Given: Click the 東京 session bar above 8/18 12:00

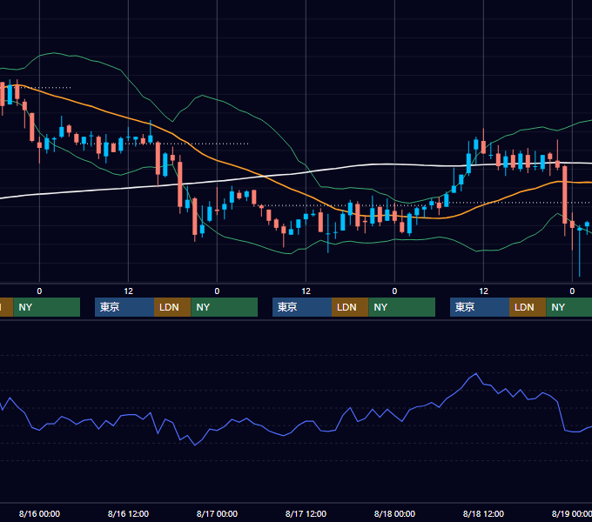Looking at the screenshot, I should [x=480, y=307].
